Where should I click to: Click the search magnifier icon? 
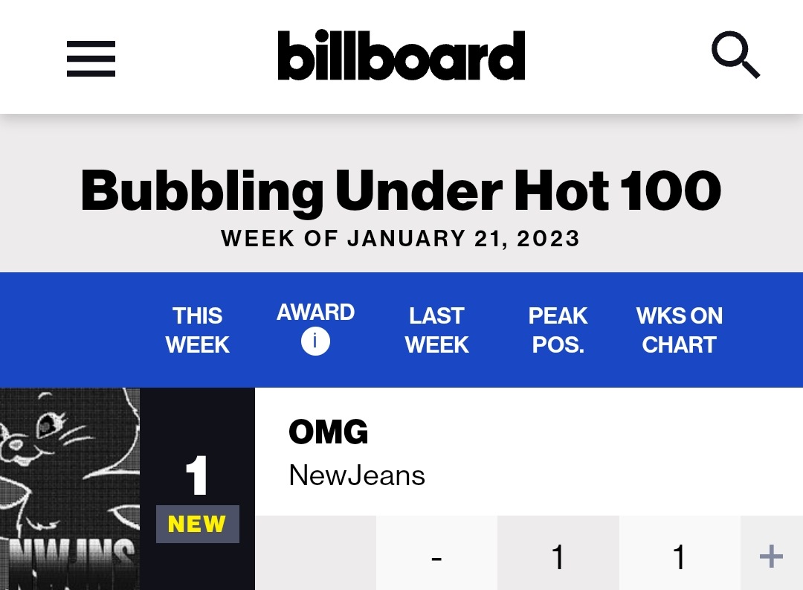[735, 55]
